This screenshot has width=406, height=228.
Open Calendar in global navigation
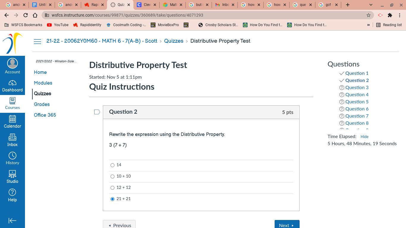(12, 122)
